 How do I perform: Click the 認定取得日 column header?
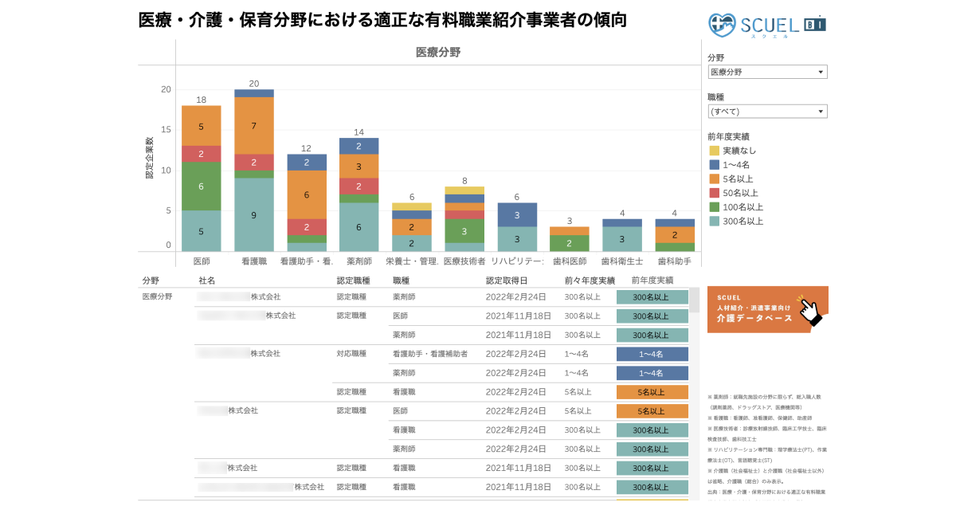tap(506, 281)
